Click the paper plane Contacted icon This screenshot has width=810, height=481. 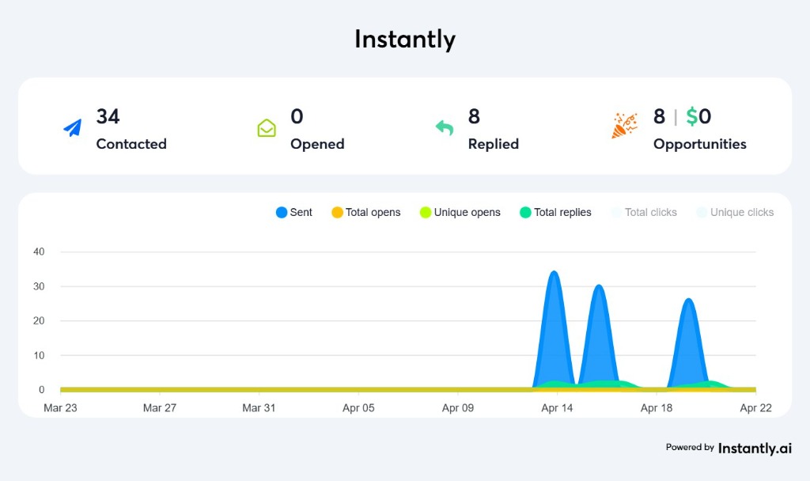coord(72,127)
